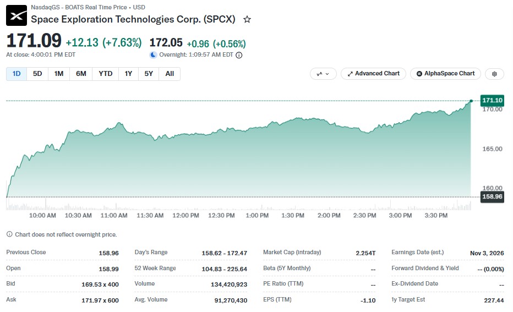Click the +0.96 (+0.56%) overnight change
The image size is (513, 312).
[x=216, y=43]
